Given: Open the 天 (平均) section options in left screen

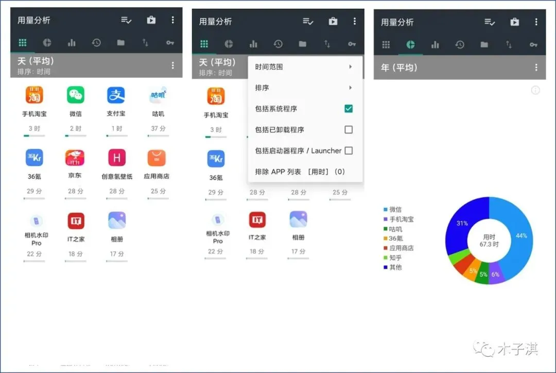Looking at the screenshot, I should [x=172, y=65].
